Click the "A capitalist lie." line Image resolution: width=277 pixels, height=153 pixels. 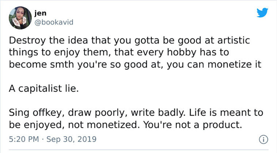43,88
